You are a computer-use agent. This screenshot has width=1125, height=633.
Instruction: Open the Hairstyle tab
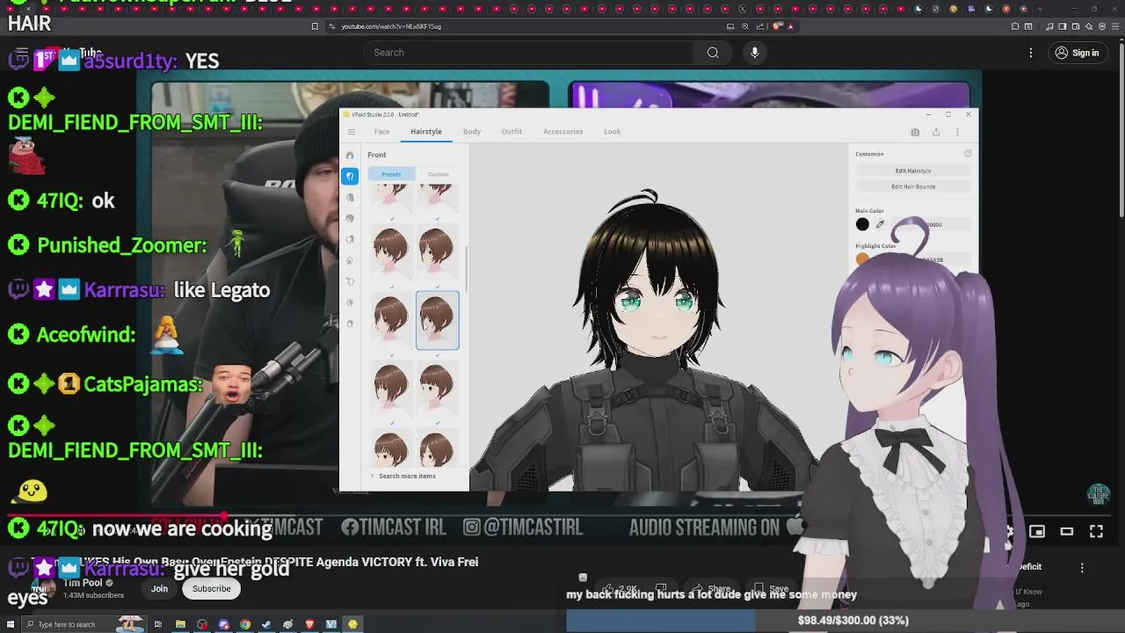[426, 132]
